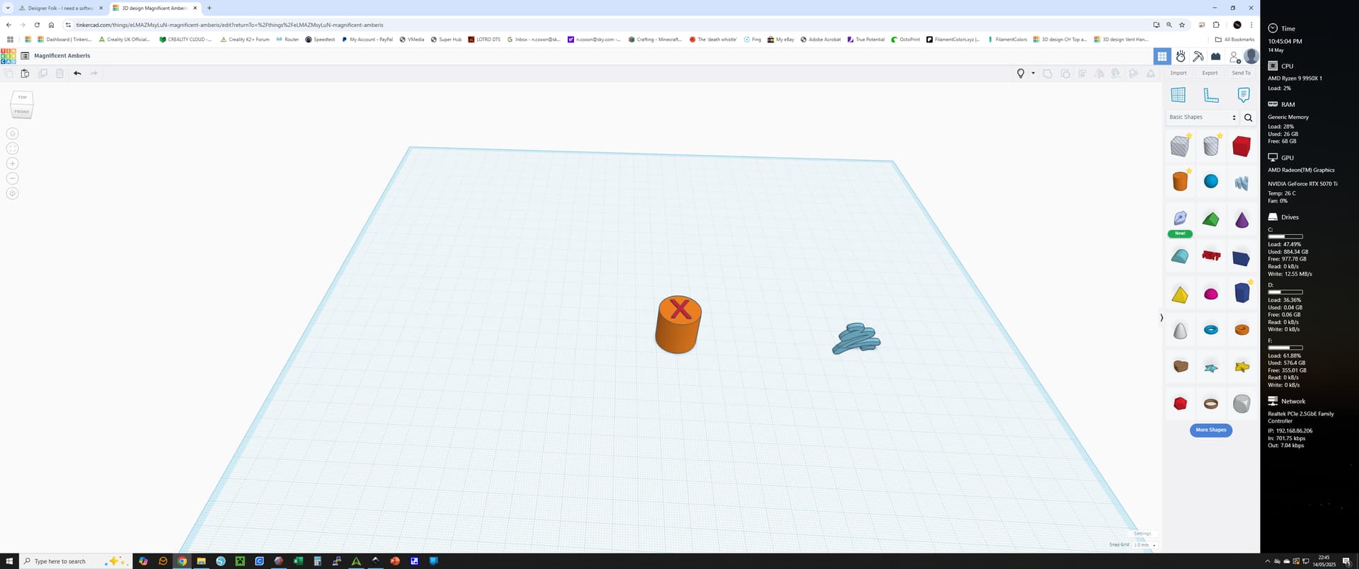Viewport: 1359px width, 569px height.
Task: Pick the orange Cylinder shape in the panel
Action: point(1180,182)
